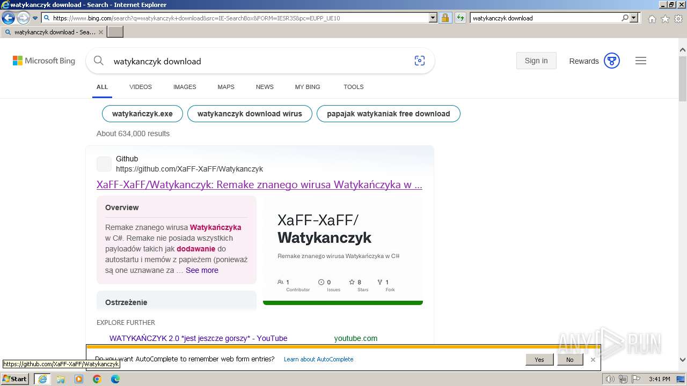
Task: Click the Bing search magnifier icon
Action: pyautogui.click(x=99, y=61)
